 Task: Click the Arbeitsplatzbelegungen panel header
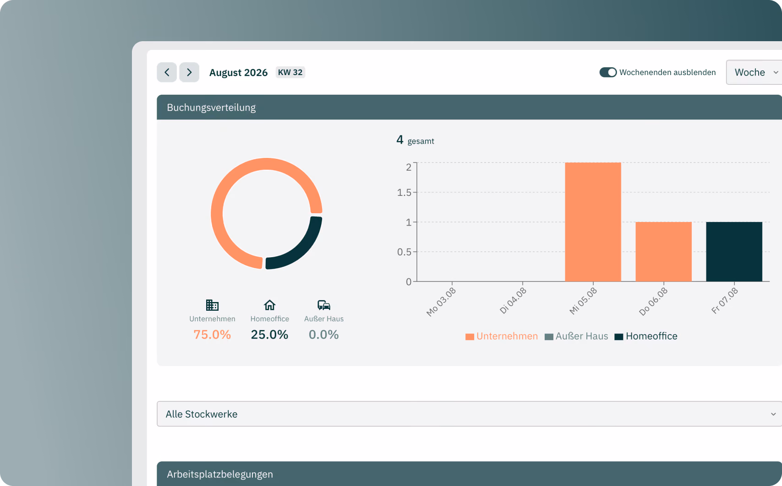click(469, 474)
